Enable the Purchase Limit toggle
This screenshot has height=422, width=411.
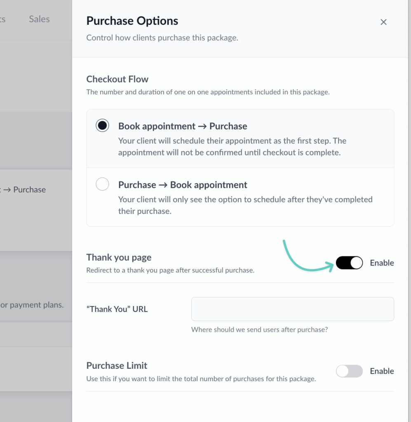349,371
